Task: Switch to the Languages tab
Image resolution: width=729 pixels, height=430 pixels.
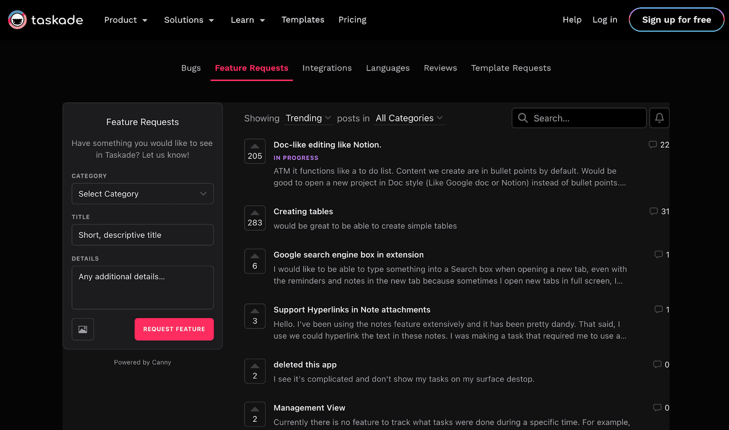Action: pos(388,68)
